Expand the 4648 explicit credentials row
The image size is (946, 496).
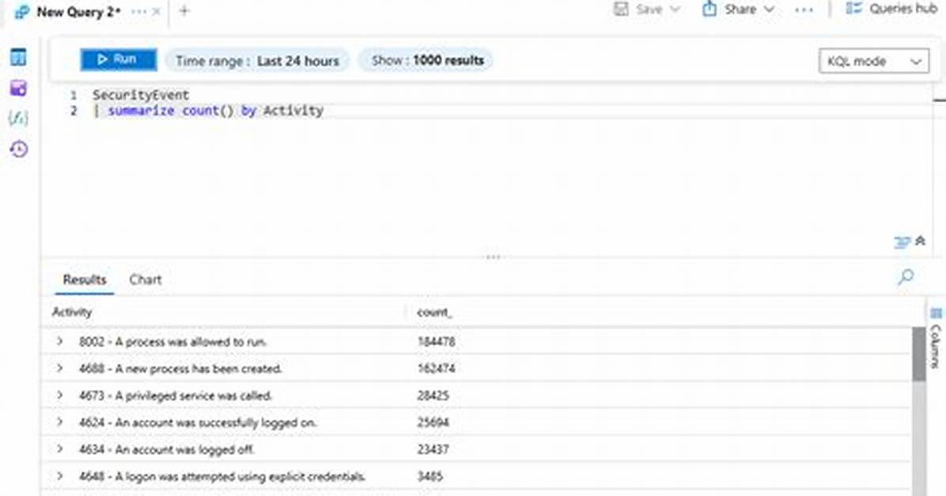[x=60, y=475]
